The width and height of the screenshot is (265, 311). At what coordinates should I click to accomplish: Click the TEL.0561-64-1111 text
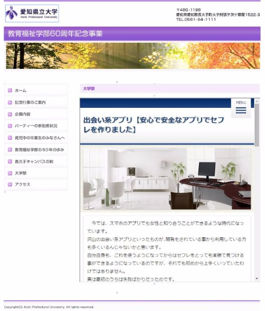pyautogui.click(x=196, y=20)
